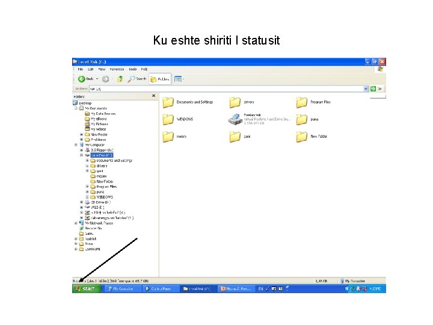Close the Folders pane with X
Image resolution: width=433 pixels, height=325 pixels.
click(154, 96)
